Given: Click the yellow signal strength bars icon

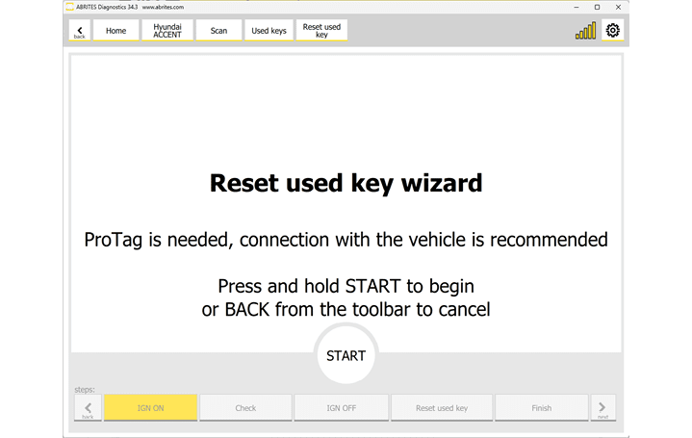Looking at the screenshot, I should pyautogui.click(x=585, y=31).
